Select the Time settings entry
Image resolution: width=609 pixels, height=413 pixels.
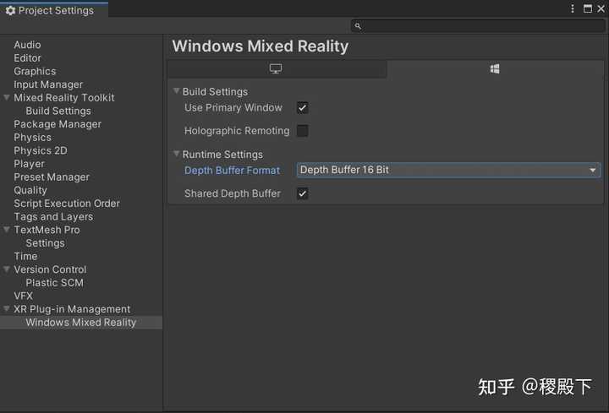(25, 257)
